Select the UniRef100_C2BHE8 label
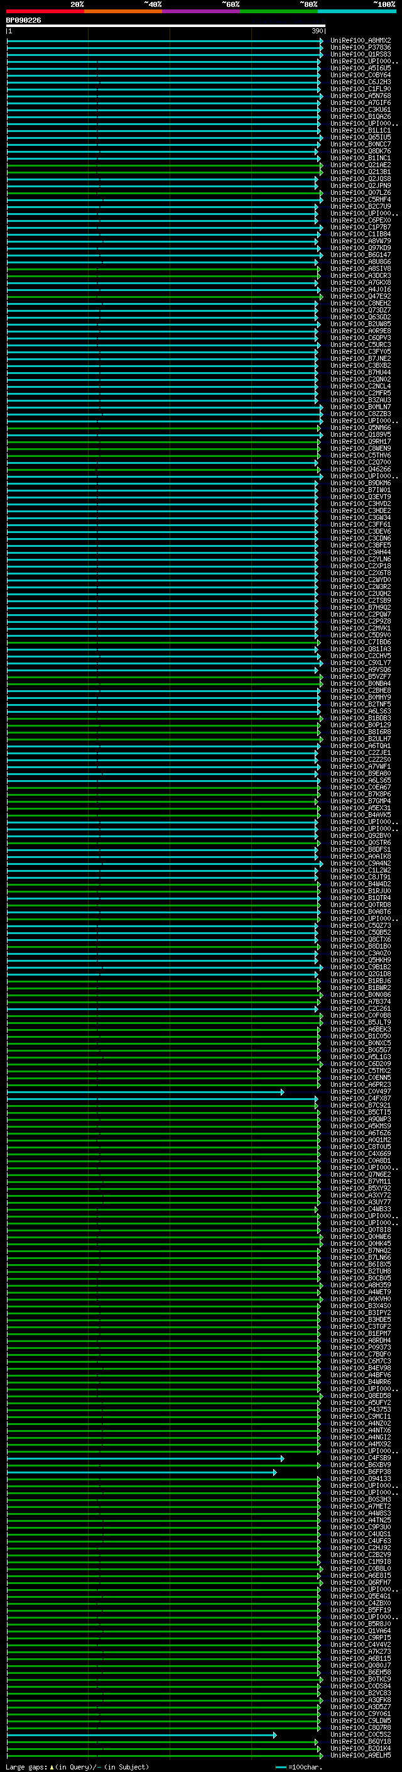 point(361,691)
